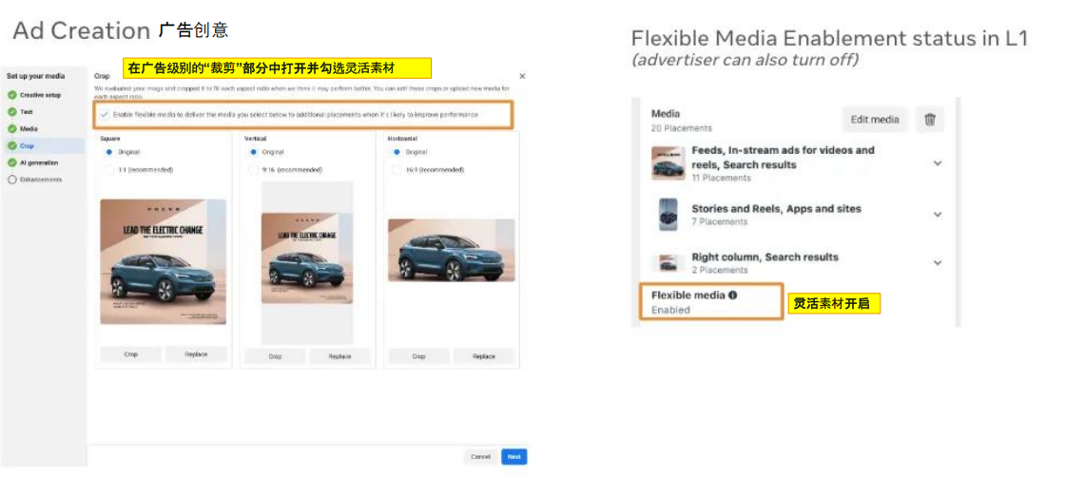The height and width of the screenshot is (496, 1065).
Task: Click the Crop button under Vertical preview
Action: tap(275, 356)
